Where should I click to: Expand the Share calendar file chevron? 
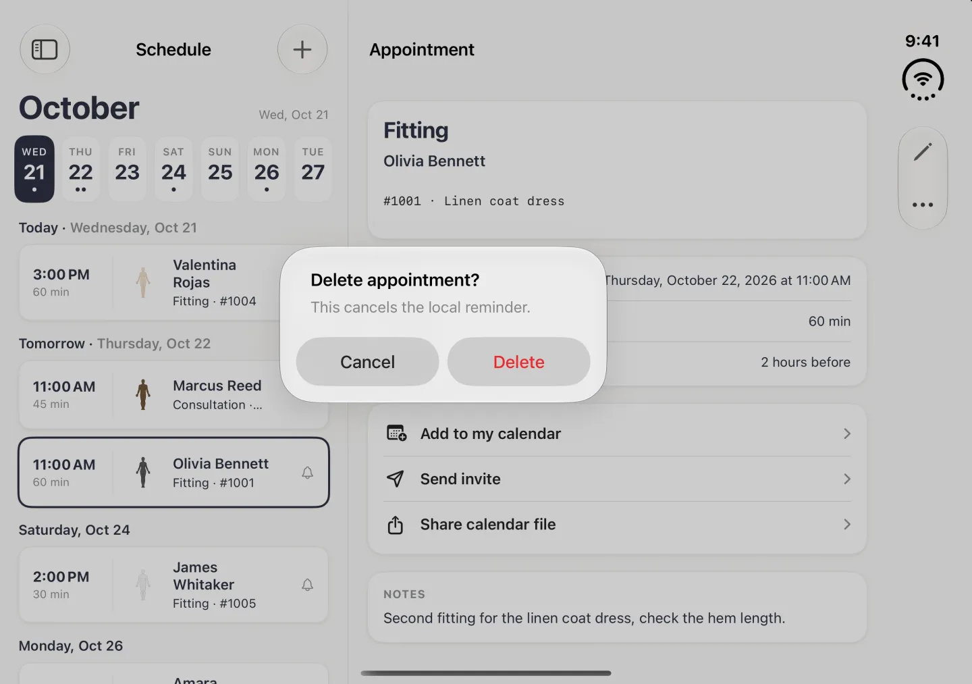[x=846, y=524]
